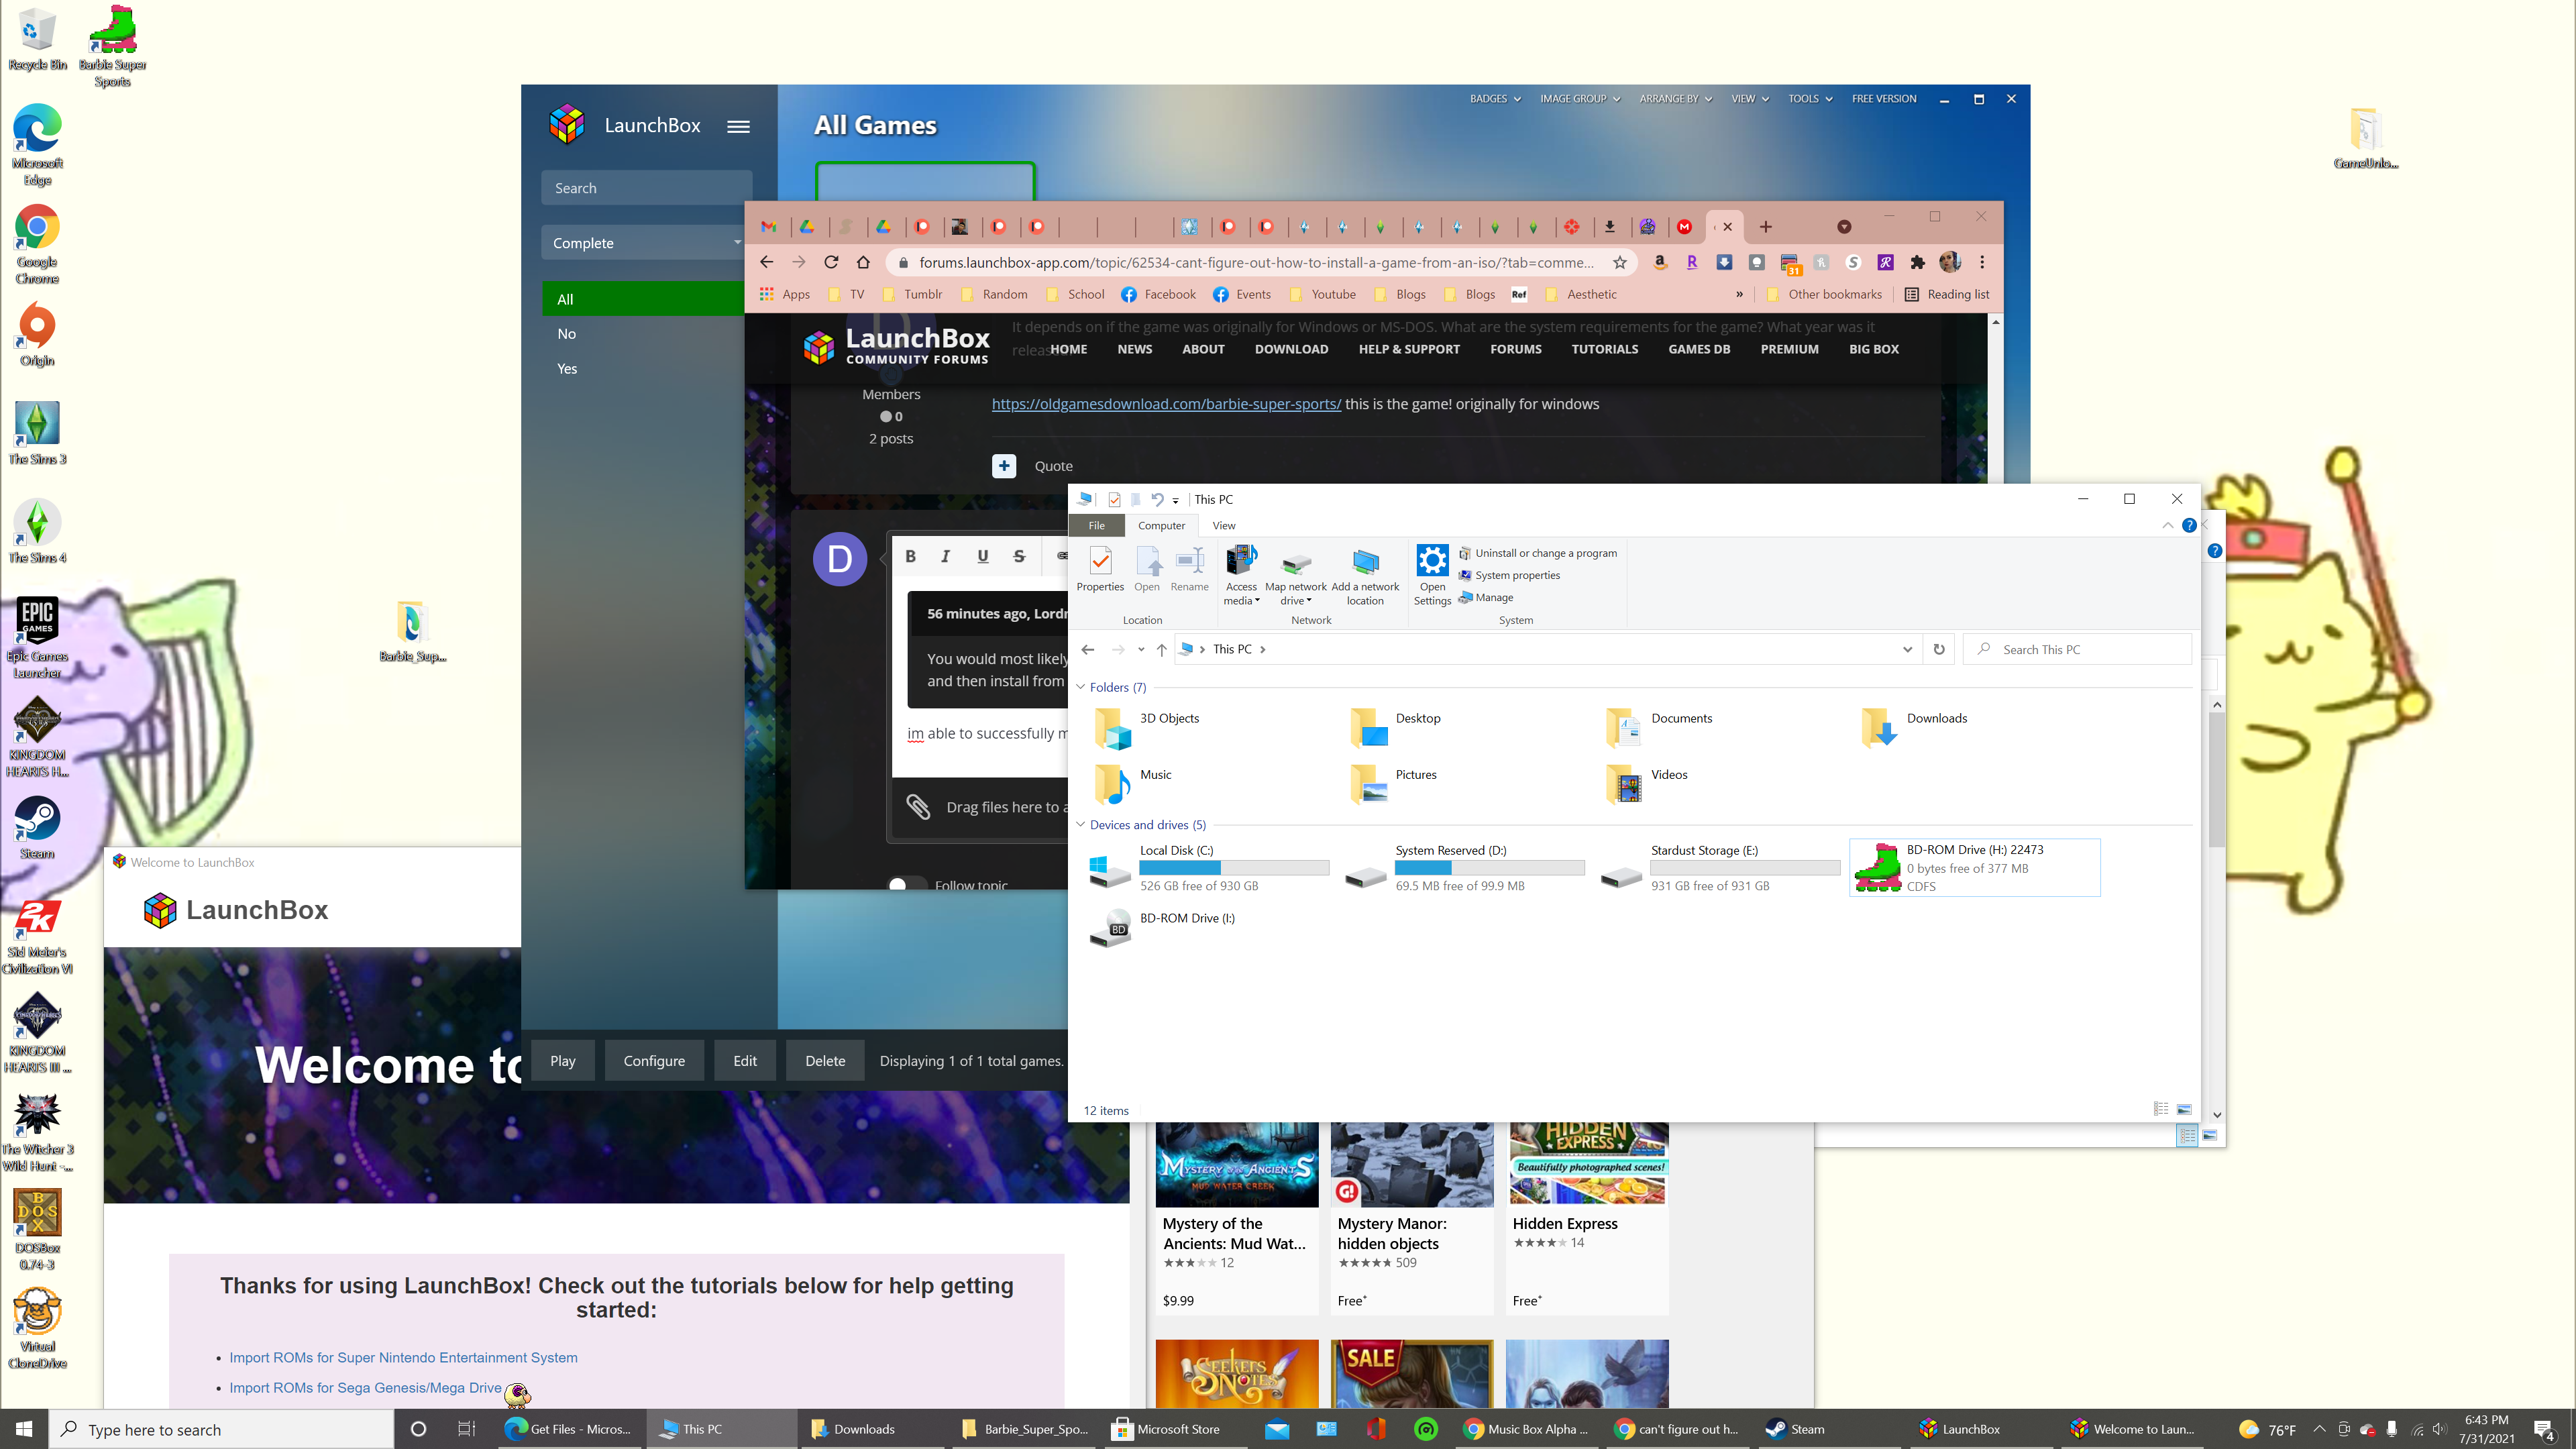Screen dimensions: 2576x1449
Task: Open Import ROMs for Super Nintendo link
Action: point(403,1357)
